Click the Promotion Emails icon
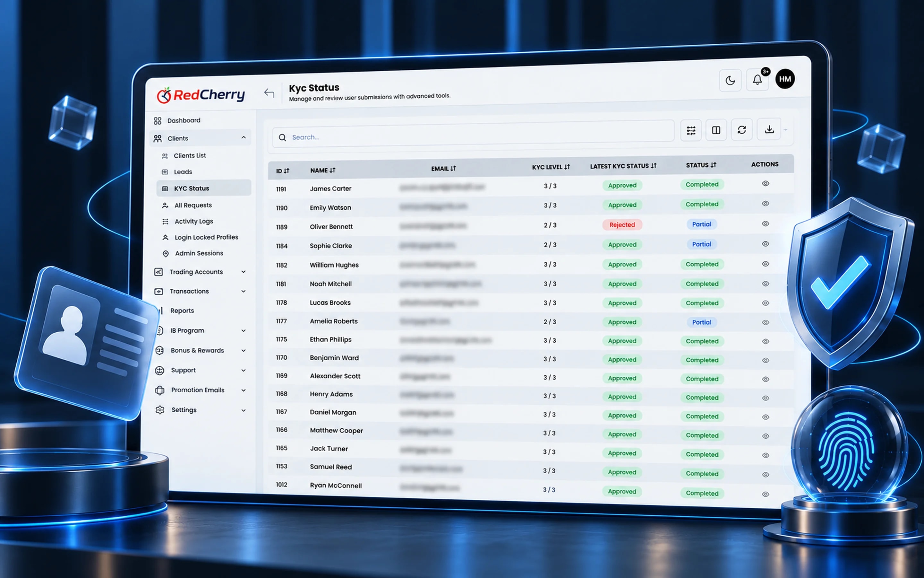 click(x=159, y=390)
